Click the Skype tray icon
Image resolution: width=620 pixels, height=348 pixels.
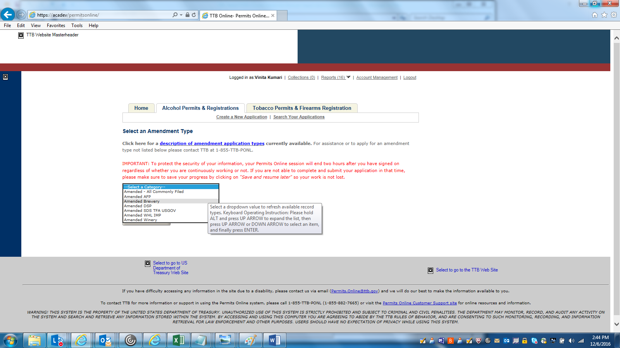(x=534, y=341)
